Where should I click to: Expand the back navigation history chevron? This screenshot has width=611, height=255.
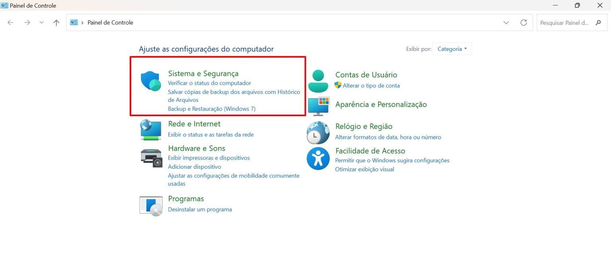click(x=41, y=23)
